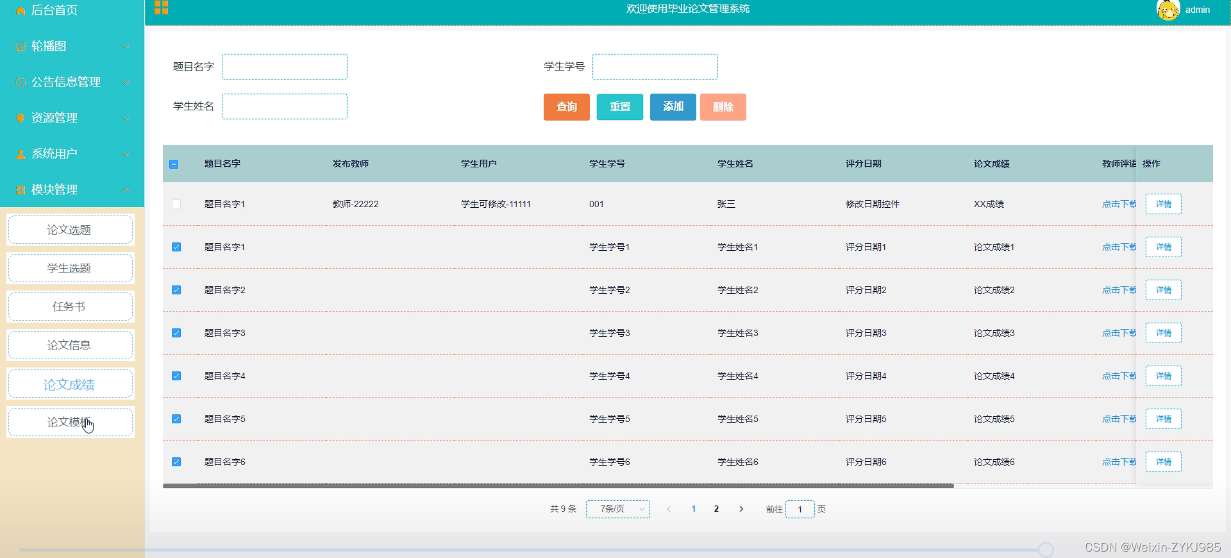Click the image icon beside 轮播图
Screen dimensions: 1231x558
pyautogui.click(x=21, y=47)
